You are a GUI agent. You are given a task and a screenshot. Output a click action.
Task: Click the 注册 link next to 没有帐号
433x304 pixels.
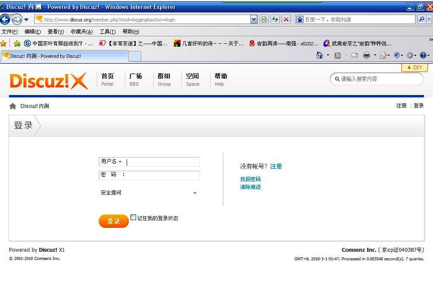276,167
